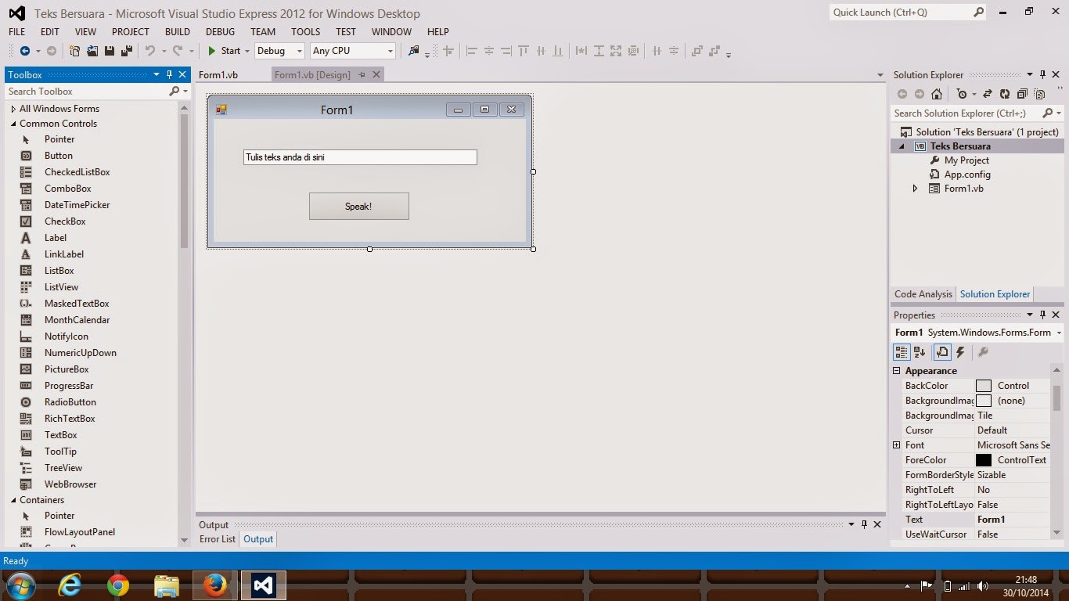Click the New Project toolbar icon
Screen dimensions: 1069x601
click(74, 51)
